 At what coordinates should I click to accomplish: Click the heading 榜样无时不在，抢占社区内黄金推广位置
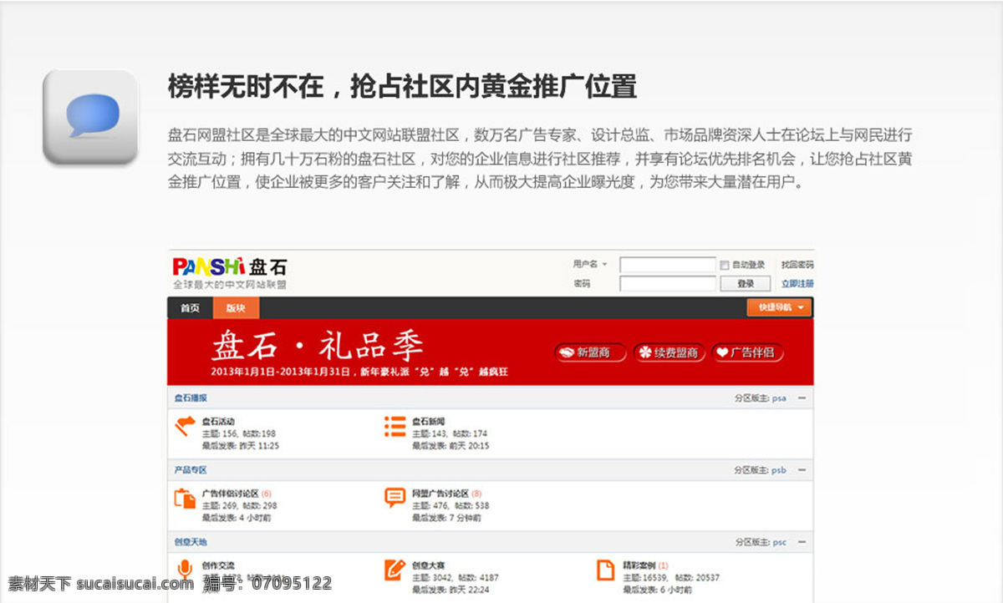402,86
